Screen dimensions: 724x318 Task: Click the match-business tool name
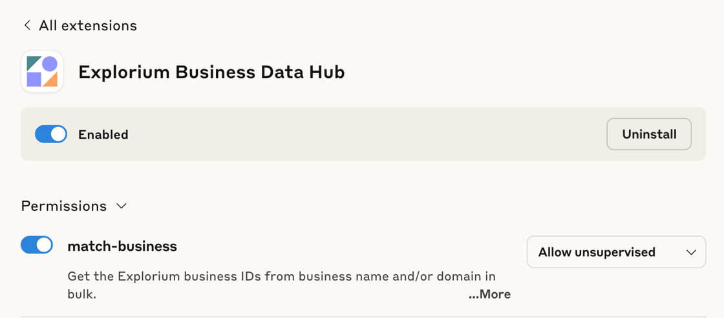pyautogui.click(x=122, y=246)
